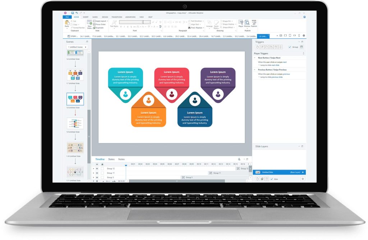Toggle the Dim checkbox under Slide Layers
This screenshot has height=240, width=368.
(x=272, y=179)
